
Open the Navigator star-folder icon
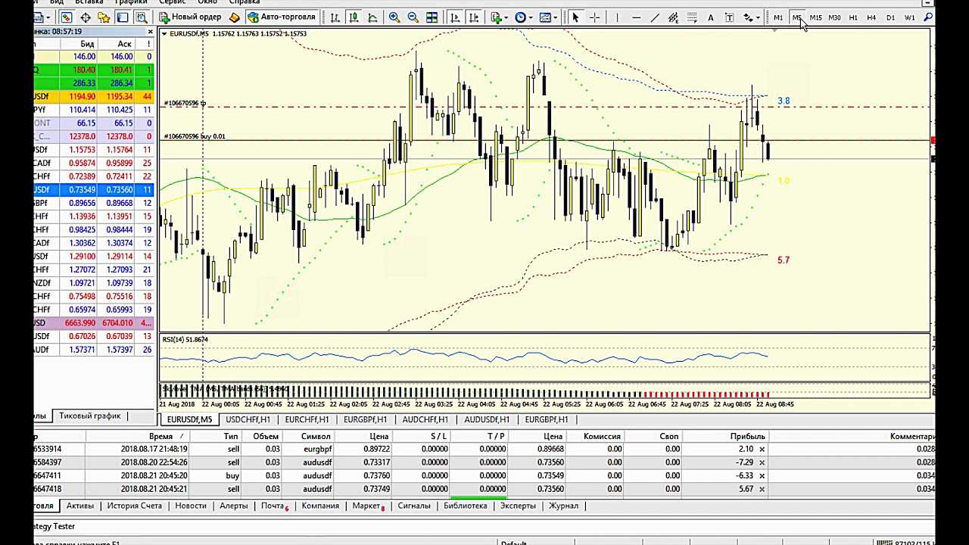pyautogui.click(x=104, y=17)
